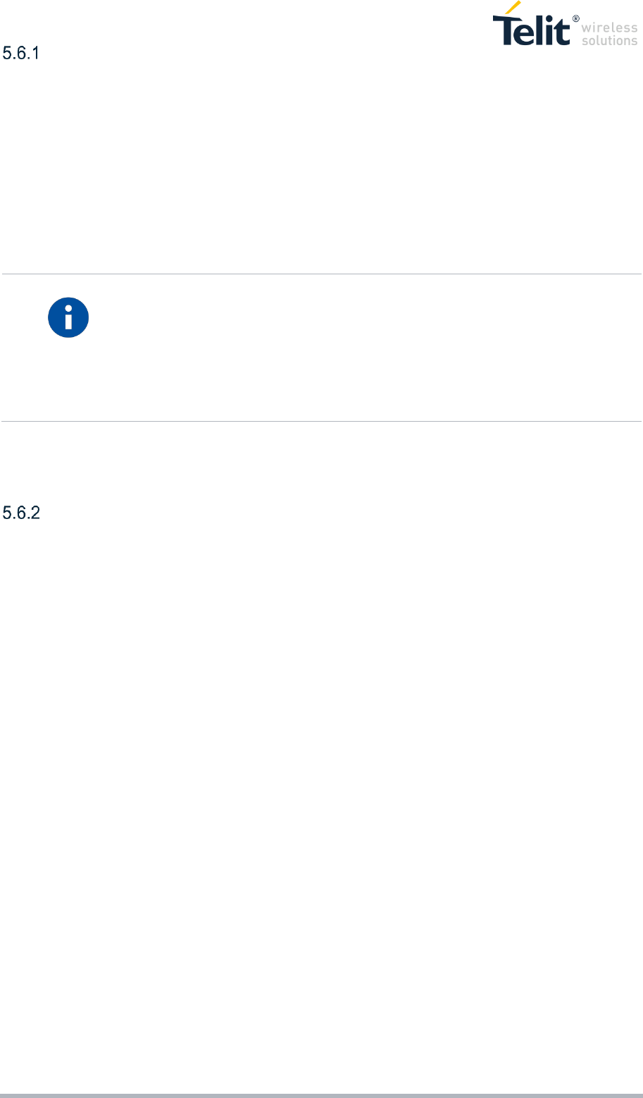Click the dotted 'i' letter in Telit logo
The height and width of the screenshot is (1098, 643).
549,30
